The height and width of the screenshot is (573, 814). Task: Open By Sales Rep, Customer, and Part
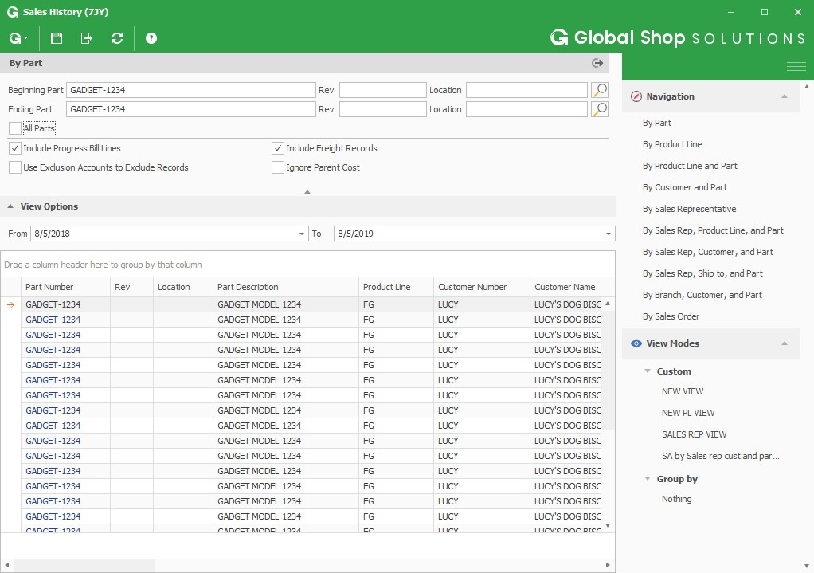click(x=707, y=252)
